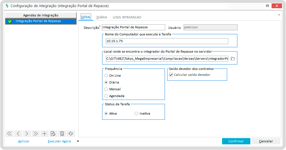
Task: Add a new integration agenda
Action: pos(44,134)
